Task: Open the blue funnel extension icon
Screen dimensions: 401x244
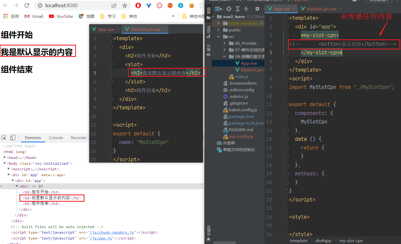Action: (149, 5)
